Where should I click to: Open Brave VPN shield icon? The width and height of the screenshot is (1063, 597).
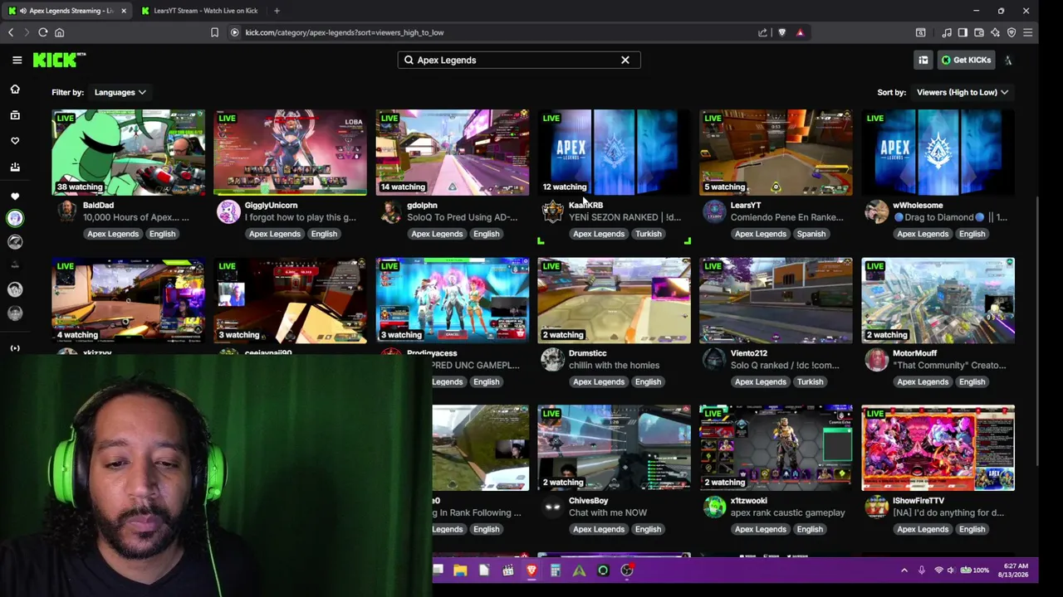pos(1012,32)
